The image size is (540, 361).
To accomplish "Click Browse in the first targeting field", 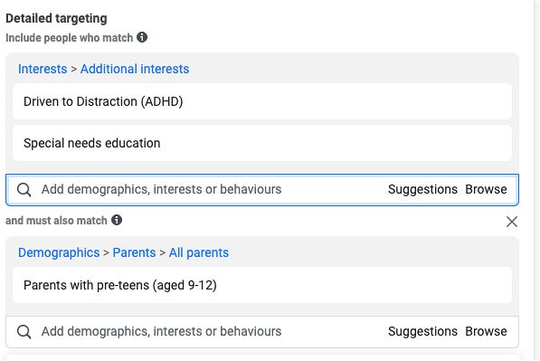I will (486, 189).
